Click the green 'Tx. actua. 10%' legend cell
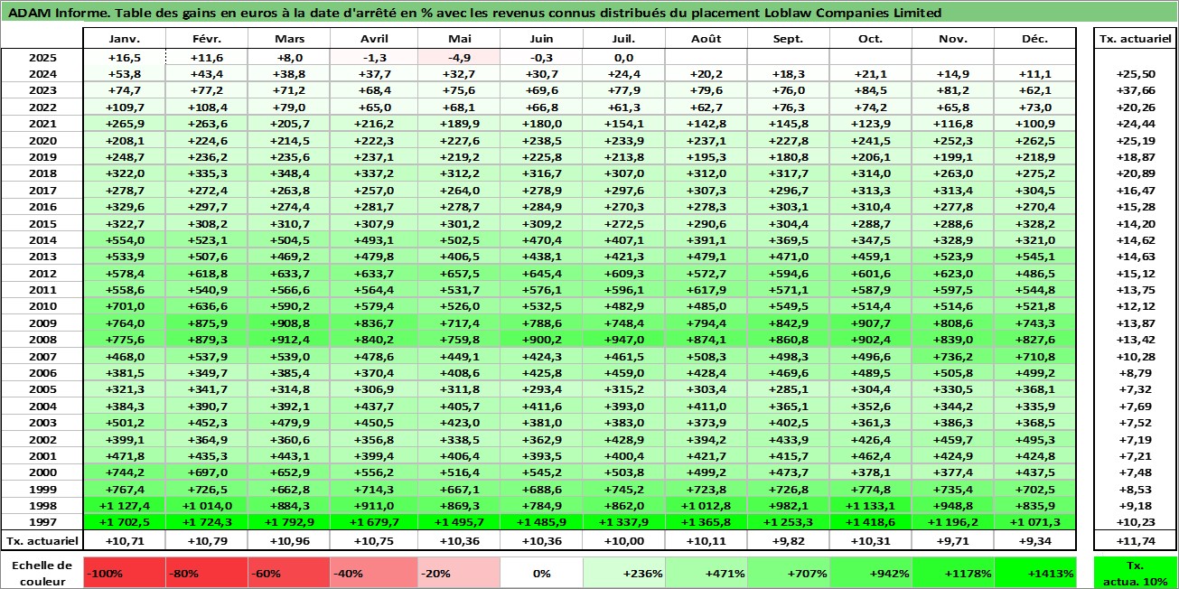 pyautogui.click(x=1135, y=572)
